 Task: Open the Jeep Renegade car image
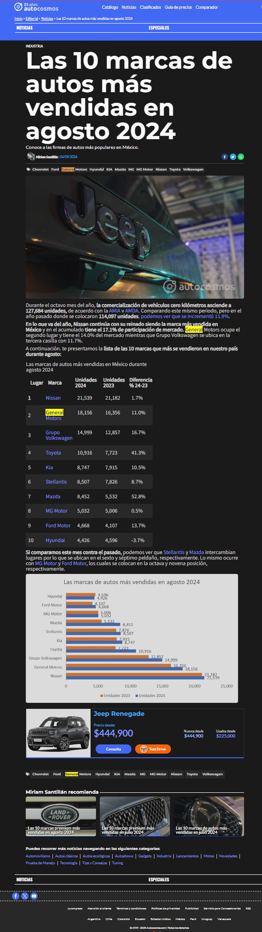click(x=58, y=733)
